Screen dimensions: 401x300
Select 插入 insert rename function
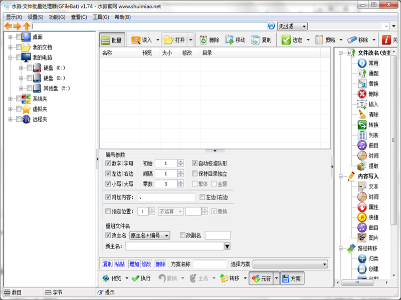[x=368, y=104]
